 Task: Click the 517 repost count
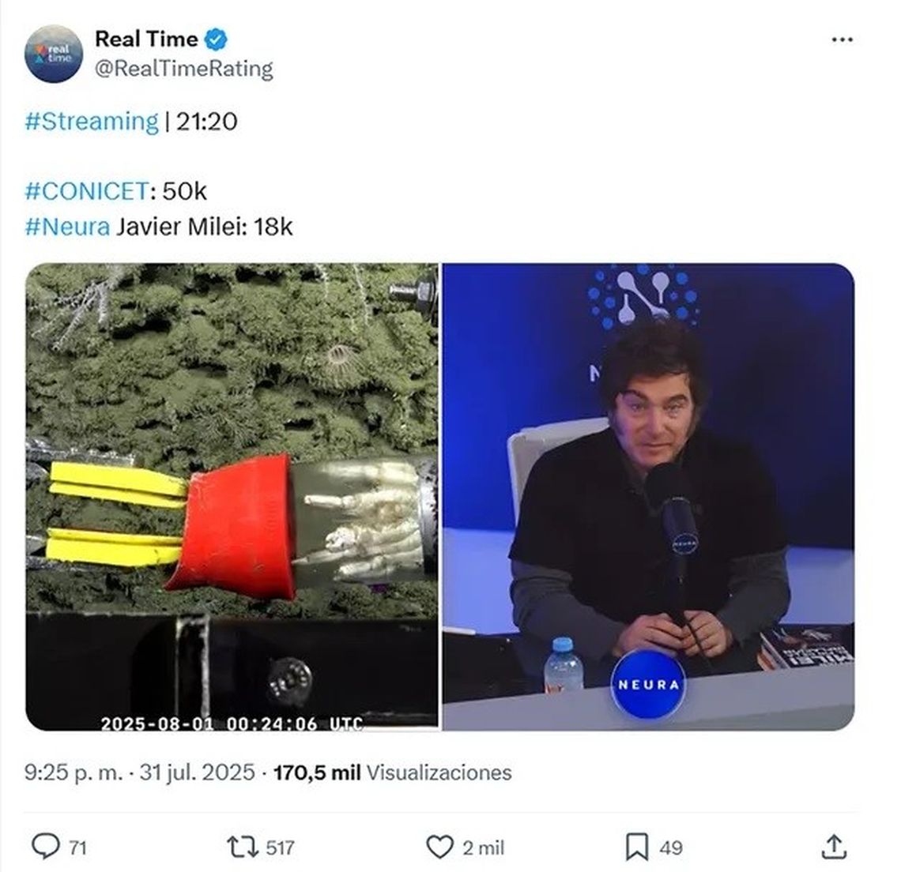280,848
